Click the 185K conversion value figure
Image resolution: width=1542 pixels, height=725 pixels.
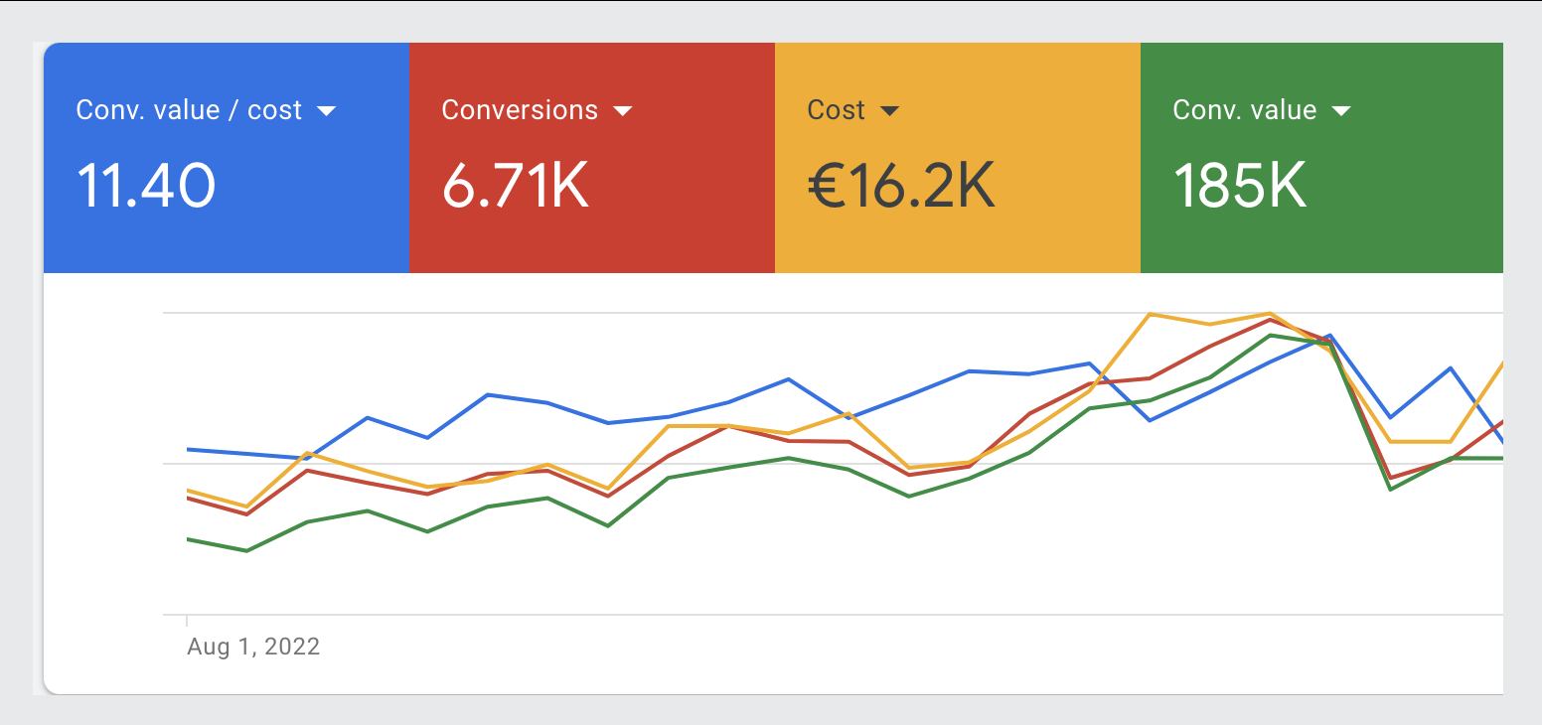click(1239, 186)
